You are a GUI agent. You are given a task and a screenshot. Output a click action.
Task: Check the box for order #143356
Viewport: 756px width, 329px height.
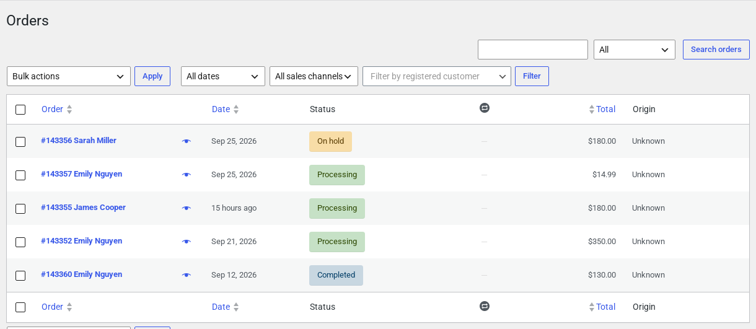click(x=20, y=142)
